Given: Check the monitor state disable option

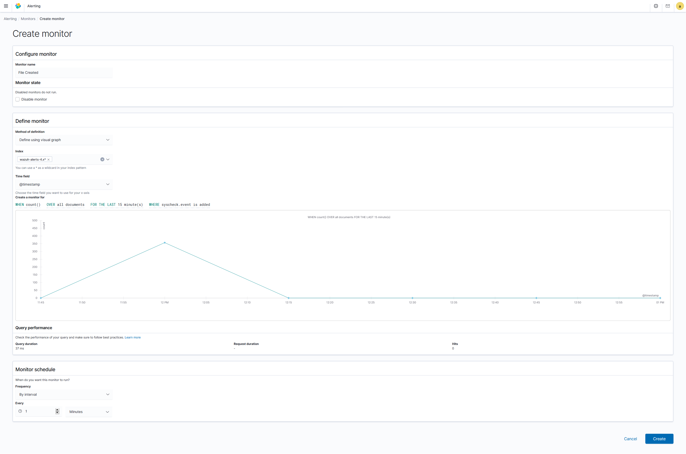Looking at the screenshot, I should tap(18, 99).
